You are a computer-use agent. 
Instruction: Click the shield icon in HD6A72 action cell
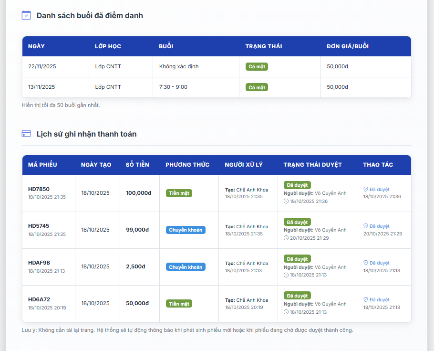(366, 299)
